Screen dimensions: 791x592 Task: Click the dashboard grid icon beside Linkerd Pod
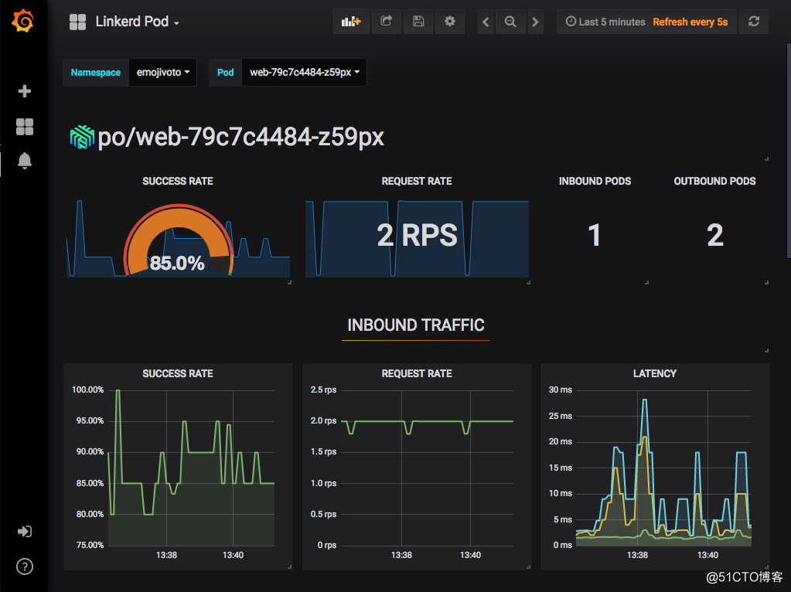coord(77,22)
